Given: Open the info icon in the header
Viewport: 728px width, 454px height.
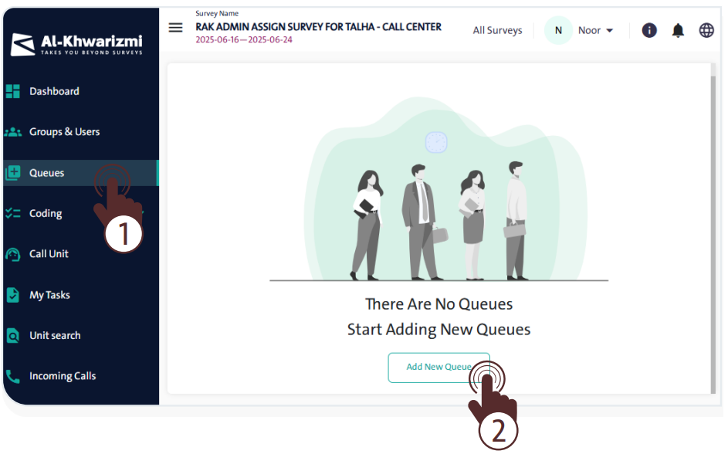Looking at the screenshot, I should [x=649, y=30].
